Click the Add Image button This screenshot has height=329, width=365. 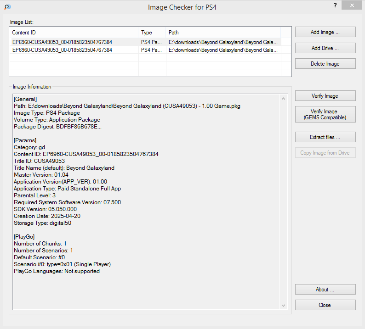[x=325, y=32]
